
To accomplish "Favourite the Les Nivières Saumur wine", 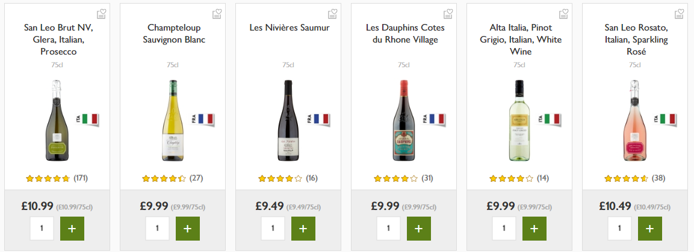I will (332, 13).
